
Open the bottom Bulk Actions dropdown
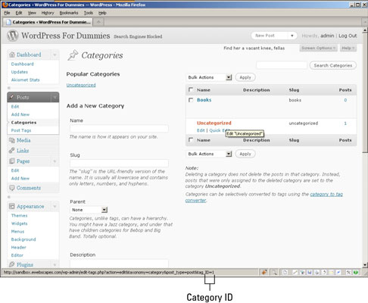click(209, 154)
